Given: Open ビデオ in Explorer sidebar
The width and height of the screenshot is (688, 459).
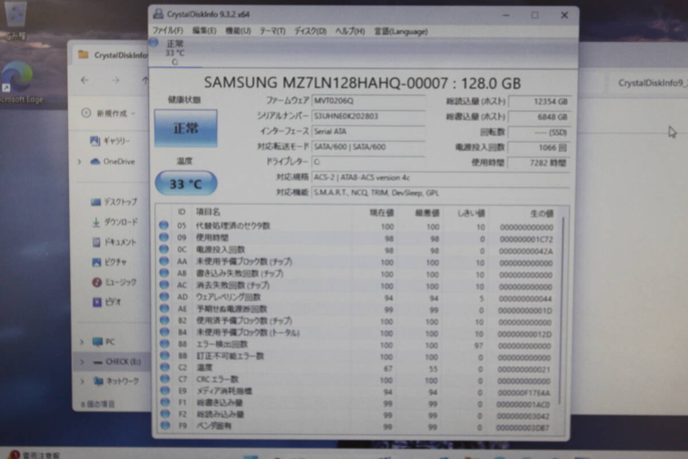Looking at the screenshot, I should (107, 302).
